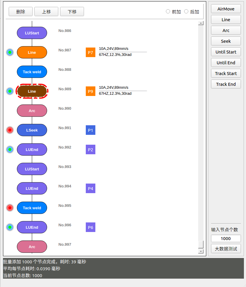The width and height of the screenshot is (246, 287).
Task: Add a Track Start node
Action: 226,74
